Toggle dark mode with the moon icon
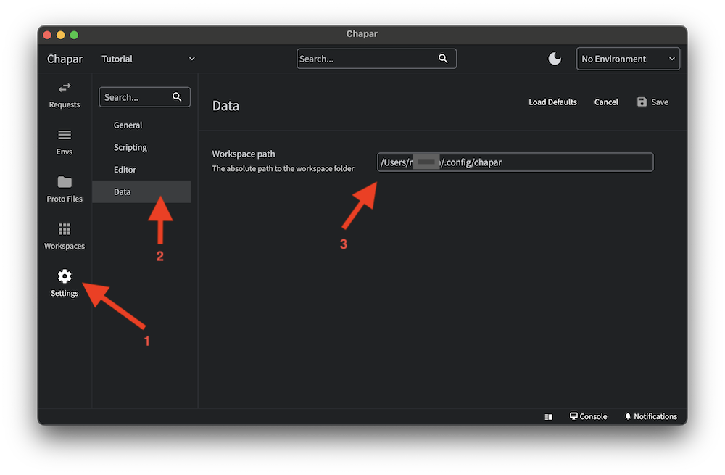Viewport: 725px width, 475px height. click(x=555, y=58)
